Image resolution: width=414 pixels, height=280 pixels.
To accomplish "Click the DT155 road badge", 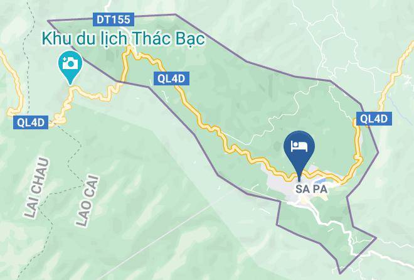I will pos(114,19).
